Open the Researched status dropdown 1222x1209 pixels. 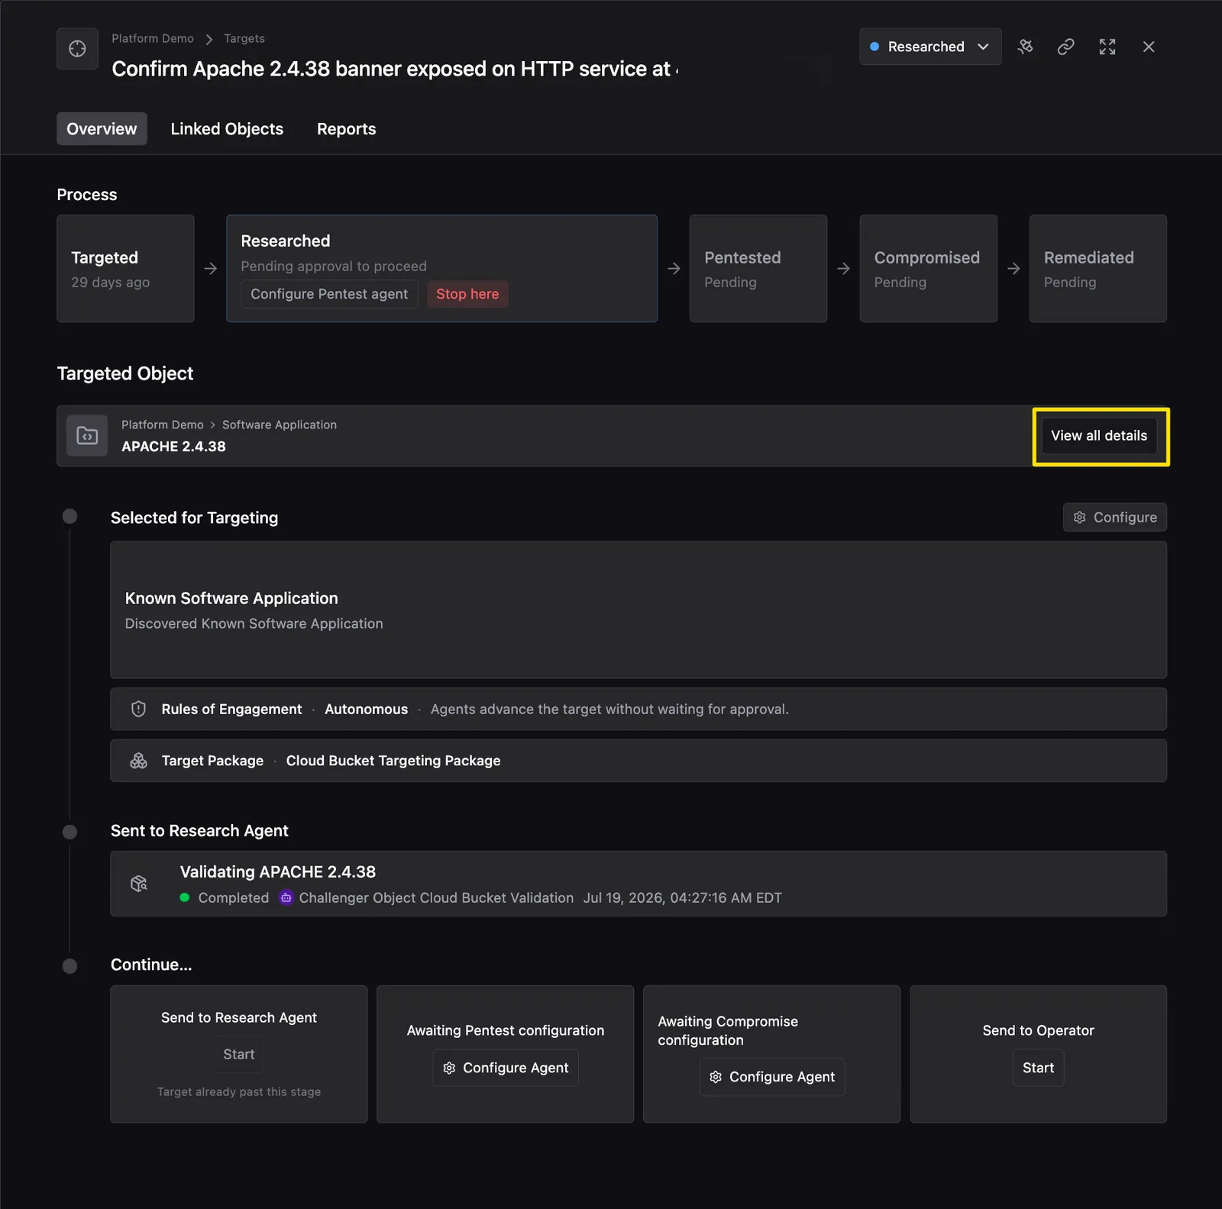[x=929, y=47]
